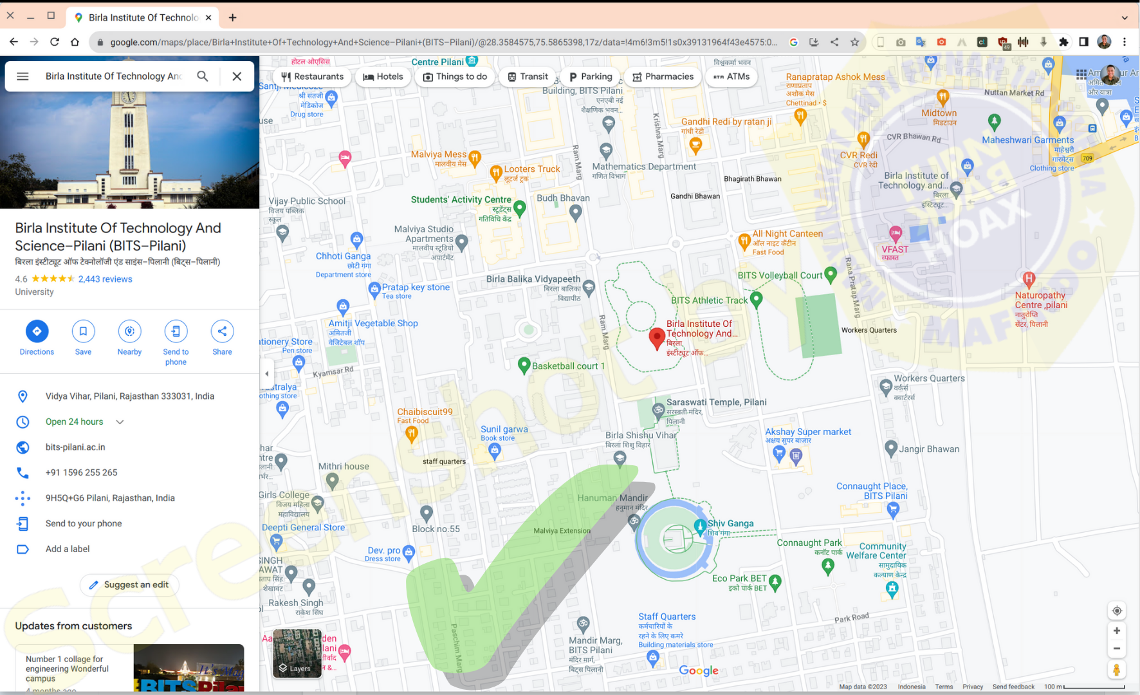This screenshot has height=695, width=1140.
Task: Save this place with the bookmark icon
Action: click(x=83, y=331)
